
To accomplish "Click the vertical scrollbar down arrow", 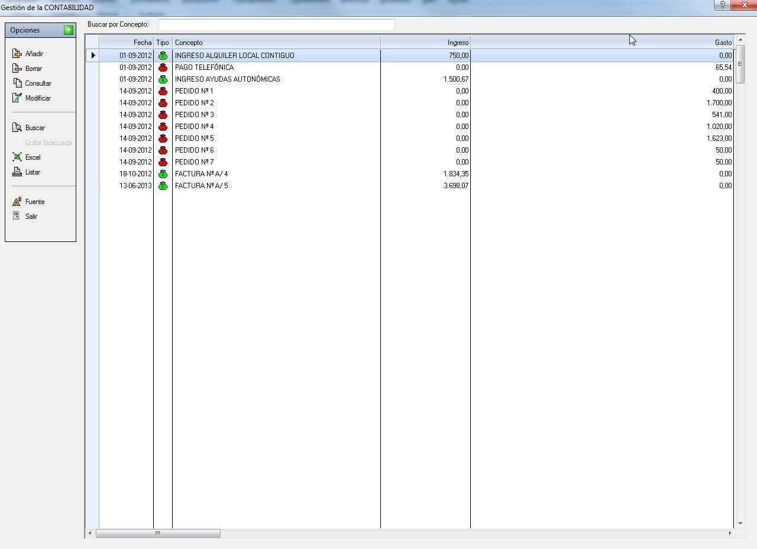I will (x=740, y=524).
